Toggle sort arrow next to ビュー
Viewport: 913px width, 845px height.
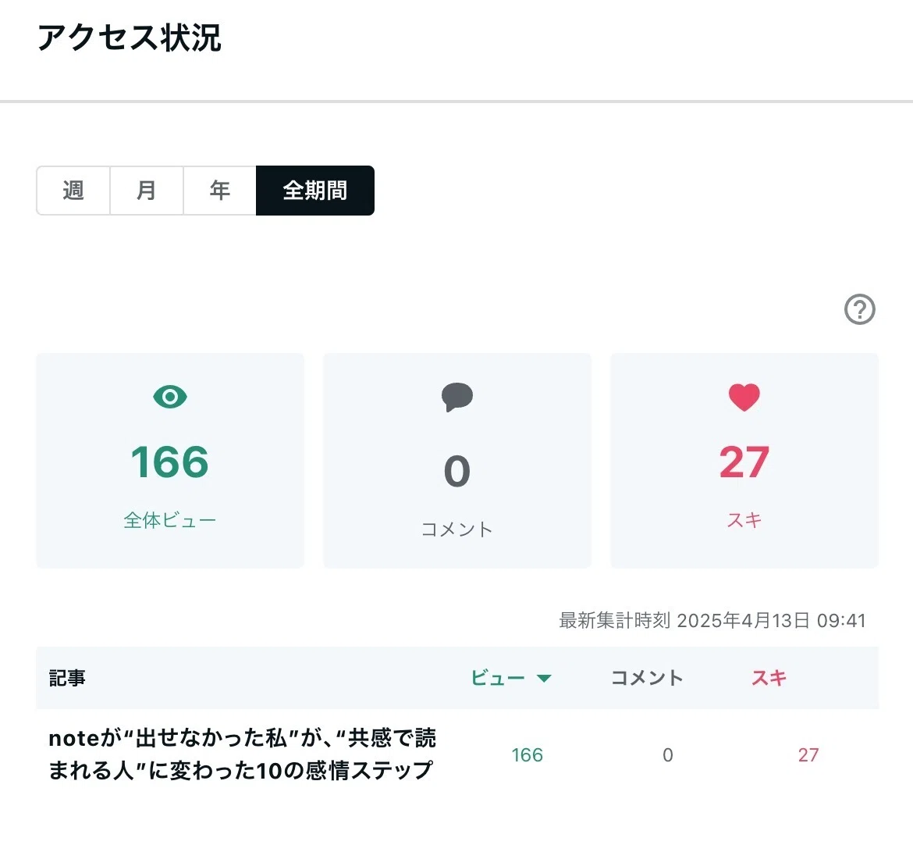click(544, 679)
